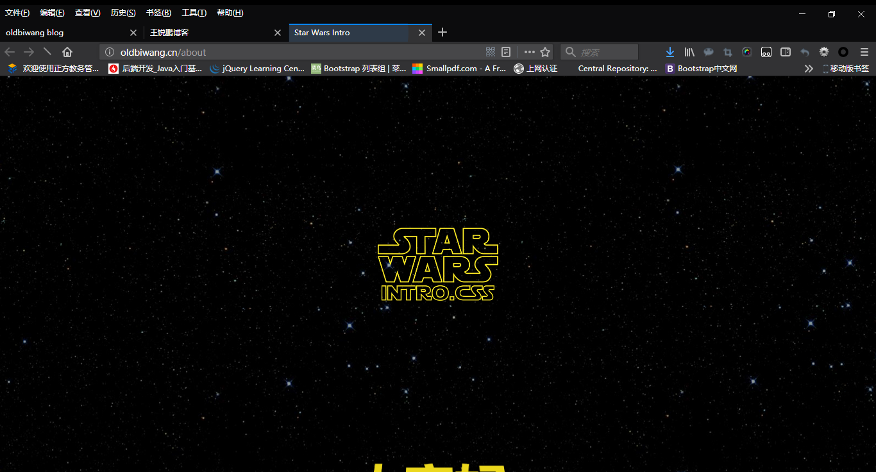
Task: Generate QR code for this page
Action: point(491,52)
